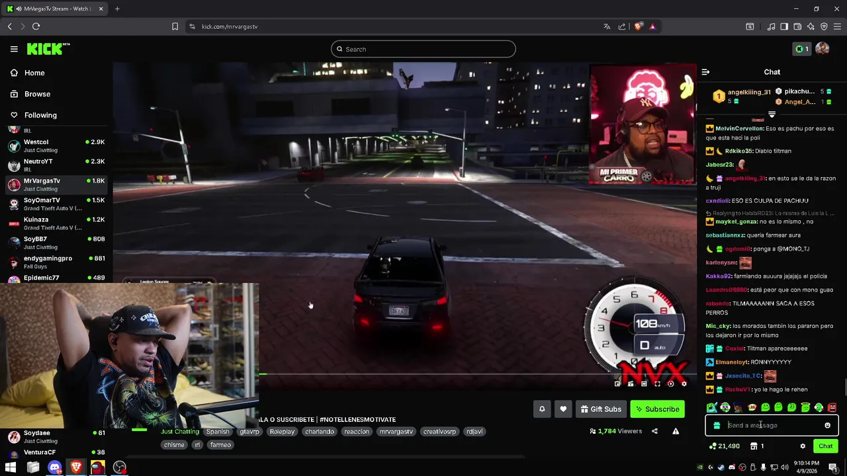Open Brave Rewards triangle icon
Viewport: 847px width, 476px height.
point(652,26)
